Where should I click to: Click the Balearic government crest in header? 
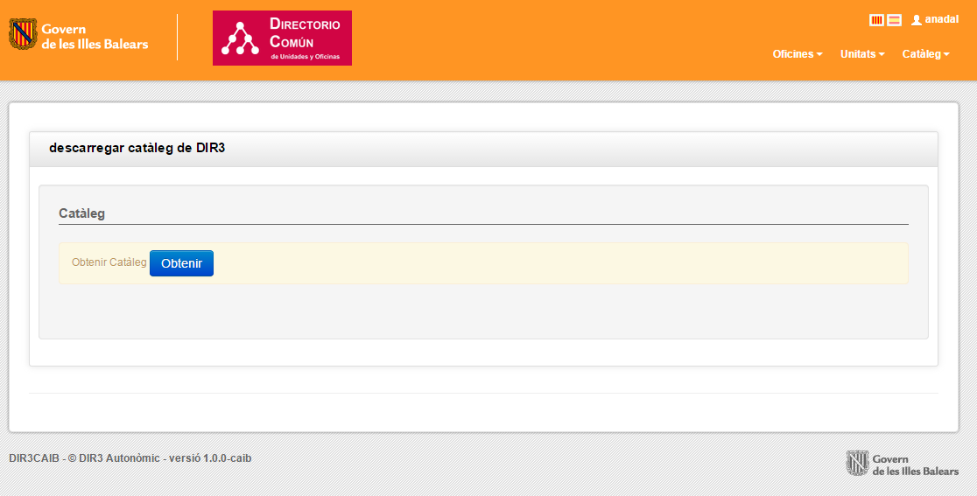coord(24,35)
